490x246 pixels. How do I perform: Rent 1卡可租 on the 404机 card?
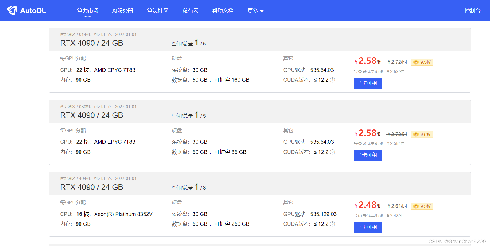(x=368, y=227)
